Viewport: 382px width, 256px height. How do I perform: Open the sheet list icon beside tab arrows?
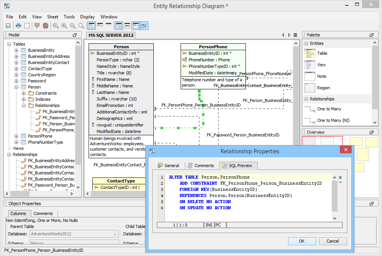pyautogui.click(x=295, y=35)
